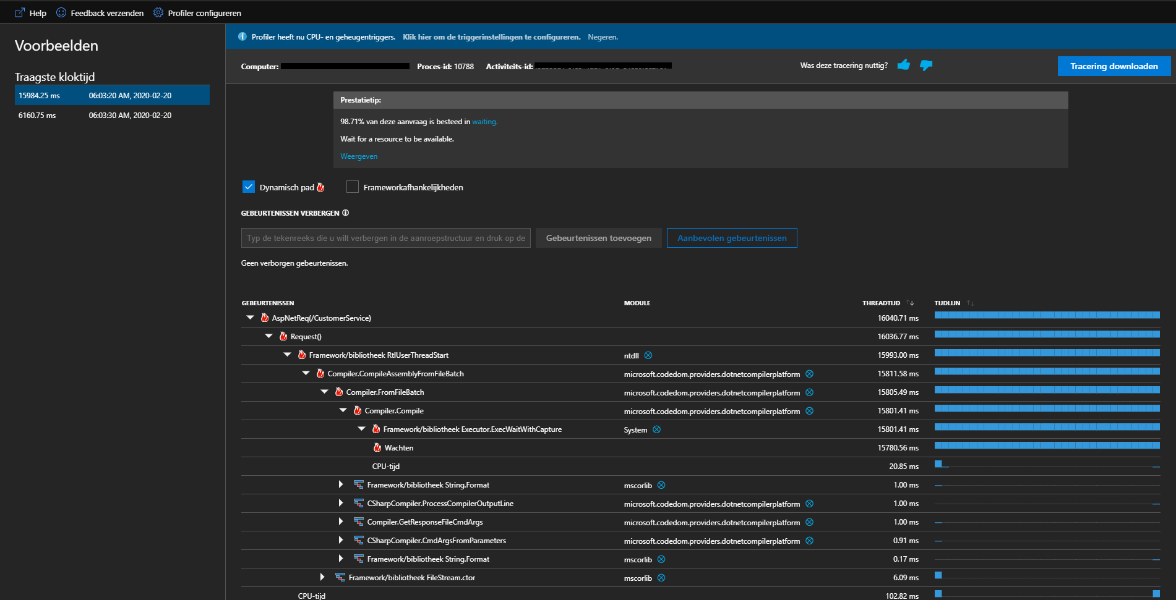Collapse the Request() node
Image resolution: width=1176 pixels, height=600 pixels.
point(269,336)
